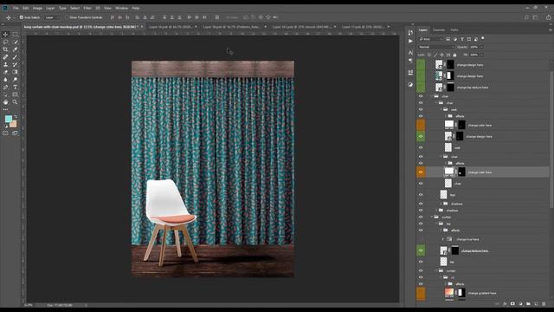
Task: Swap foreground and background colors arrow
Action: pos(16,116)
